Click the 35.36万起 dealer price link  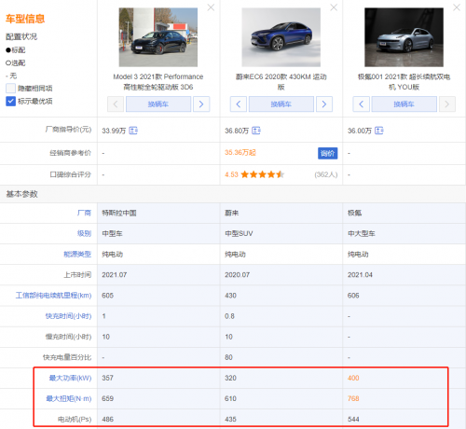(x=240, y=153)
